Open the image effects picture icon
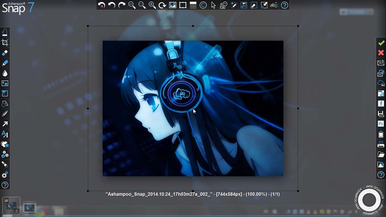386x217 pixels. click(173, 5)
